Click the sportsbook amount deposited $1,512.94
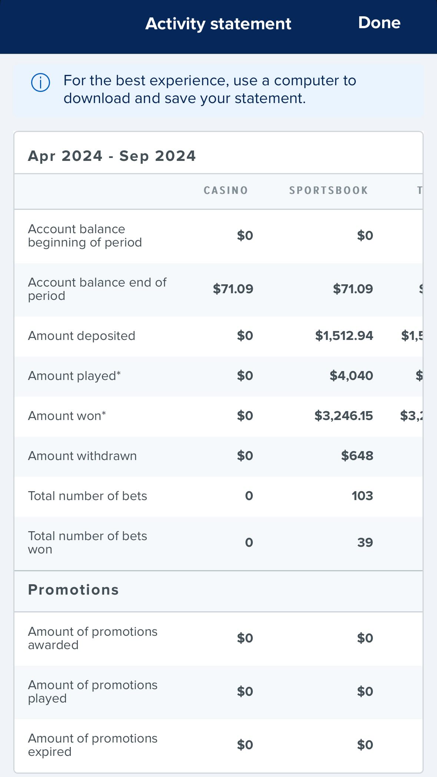 344,336
